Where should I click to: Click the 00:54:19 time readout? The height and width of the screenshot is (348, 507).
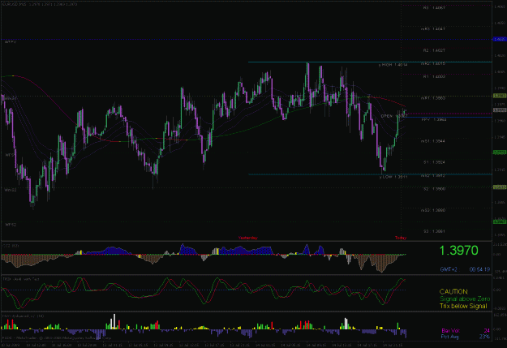479,269
